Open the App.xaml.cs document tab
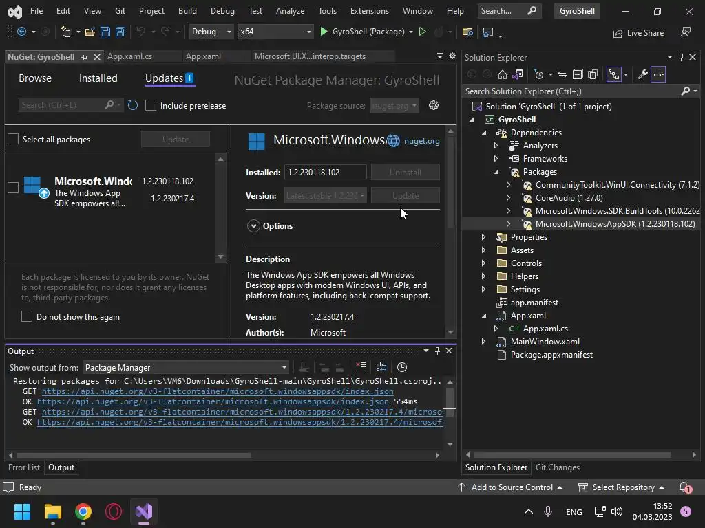Viewport: 705px width, 528px height. click(130, 56)
